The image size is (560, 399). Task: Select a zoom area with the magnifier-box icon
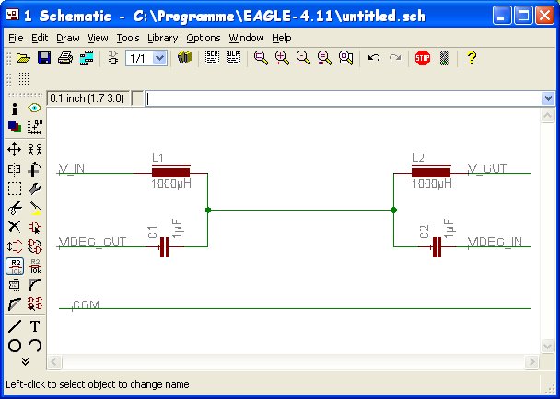pos(345,58)
